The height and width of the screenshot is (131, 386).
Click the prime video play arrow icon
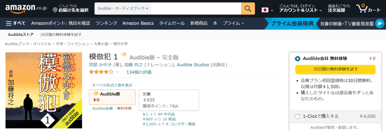[x=379, y=23]
